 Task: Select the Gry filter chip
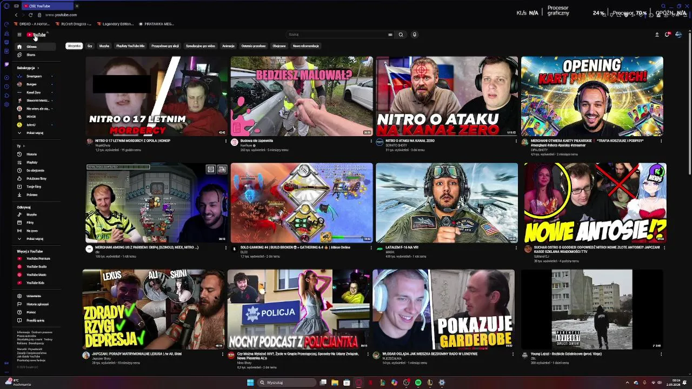click(x=90, y=46)
